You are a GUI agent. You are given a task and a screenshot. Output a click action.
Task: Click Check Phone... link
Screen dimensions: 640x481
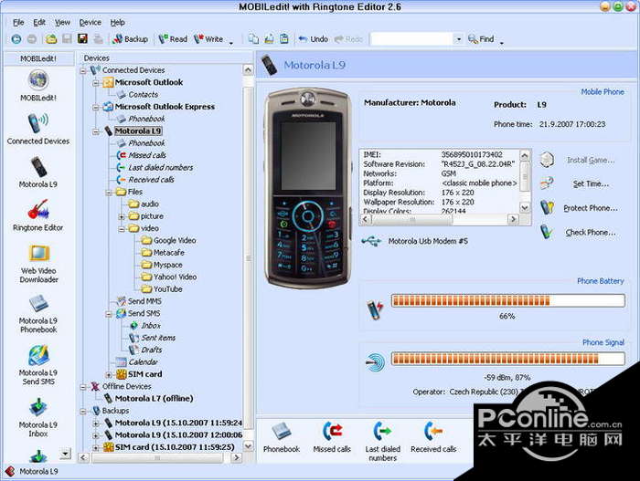[591, 233]
